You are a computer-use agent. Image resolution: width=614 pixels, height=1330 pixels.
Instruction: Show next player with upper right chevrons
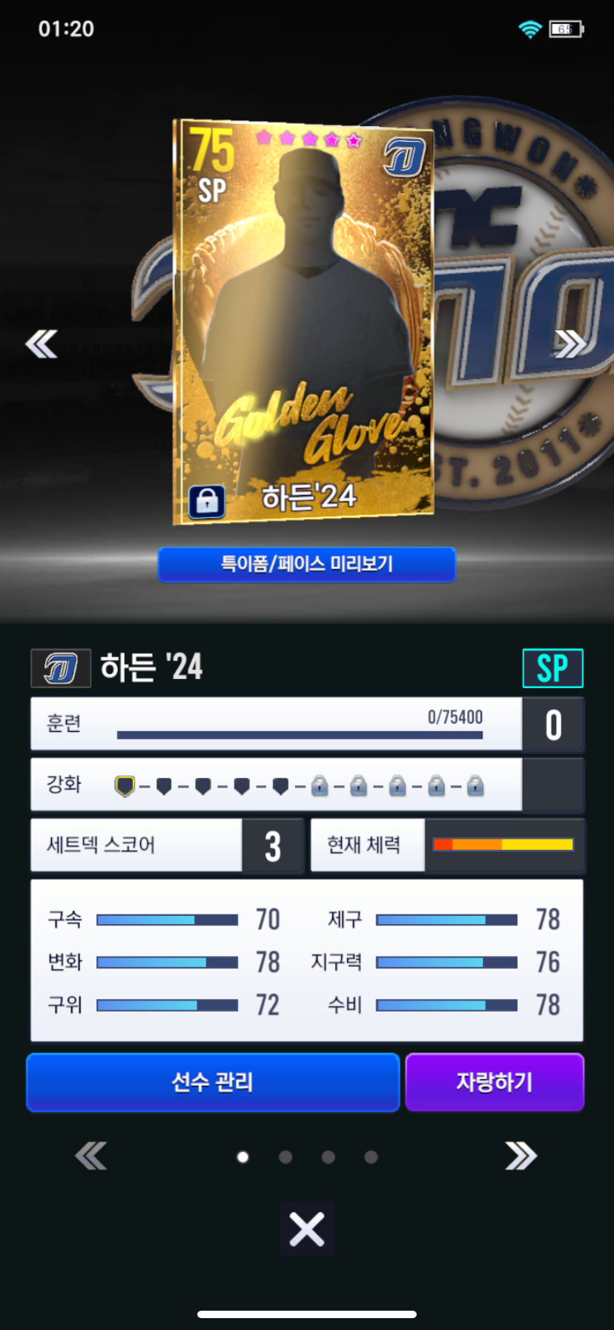click(570, 343)
